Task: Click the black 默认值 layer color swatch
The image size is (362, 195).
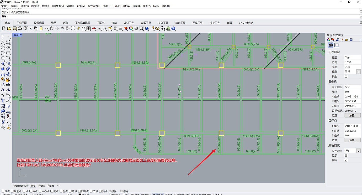Action: pos(80,194)
